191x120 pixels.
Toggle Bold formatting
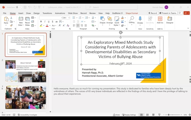41,22
